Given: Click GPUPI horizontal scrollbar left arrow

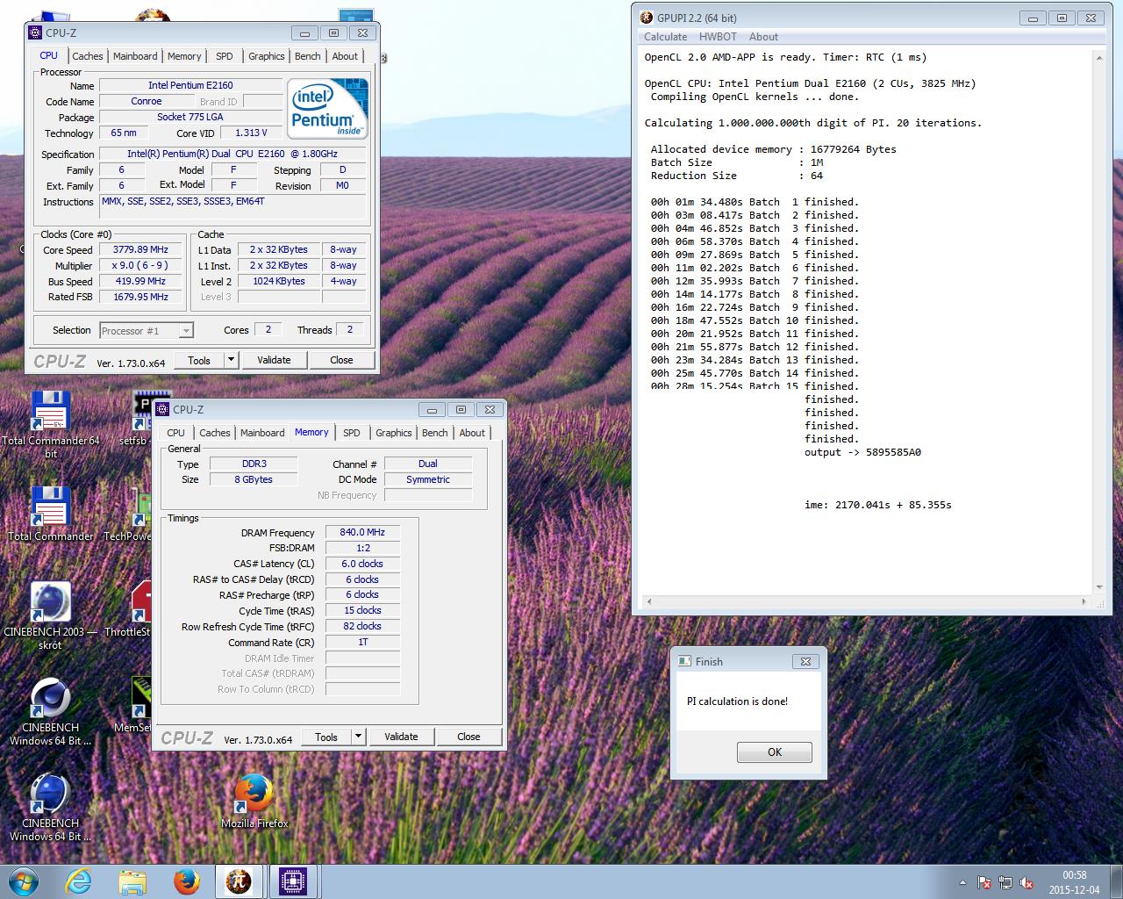Looking at the screenshot, I should [x=649, y=602].
